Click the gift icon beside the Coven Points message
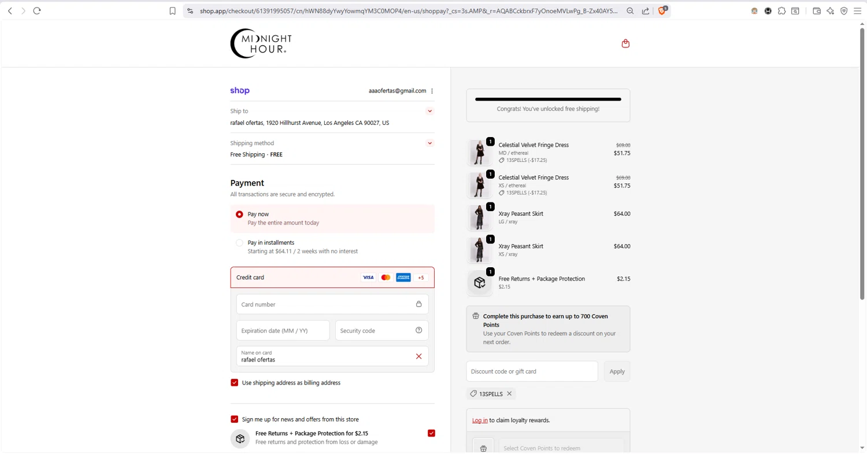Image resolution: width=867 pixels, height=454 pixels. click(x=476, y=316)
